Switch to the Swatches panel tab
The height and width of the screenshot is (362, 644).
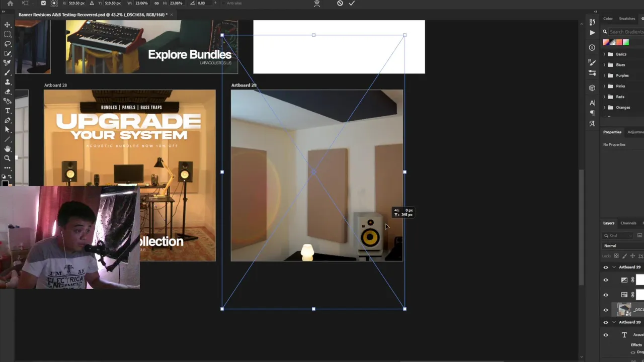pos(627,19)
